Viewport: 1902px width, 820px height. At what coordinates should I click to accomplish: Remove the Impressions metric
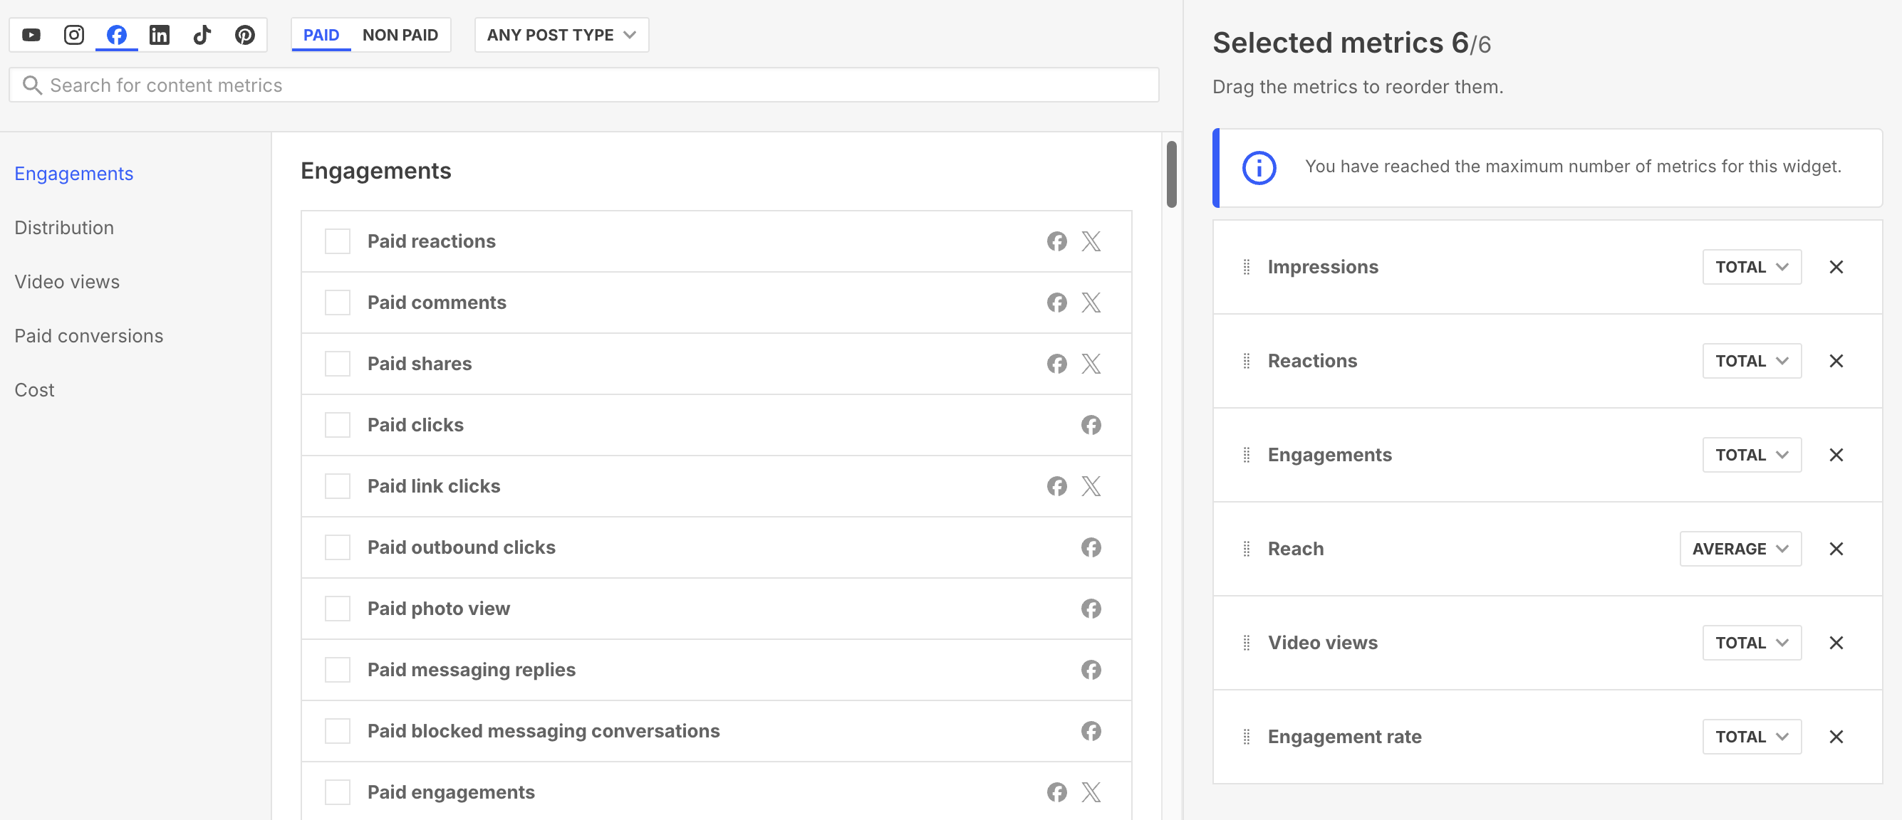pyautogui.click(x=1836, y=267)
